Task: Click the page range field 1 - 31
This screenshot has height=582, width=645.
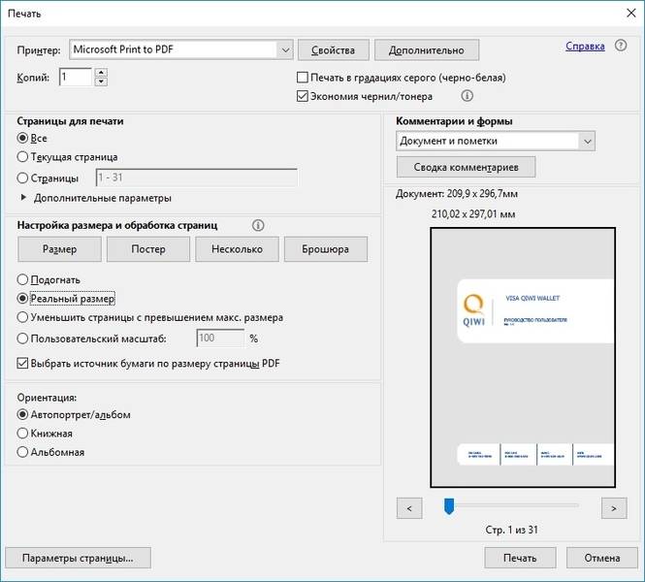Action: point(197,178)
